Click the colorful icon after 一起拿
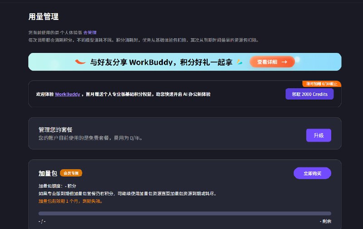The width and height of the screenshot is (363, 229). click(x=240, y=62)
